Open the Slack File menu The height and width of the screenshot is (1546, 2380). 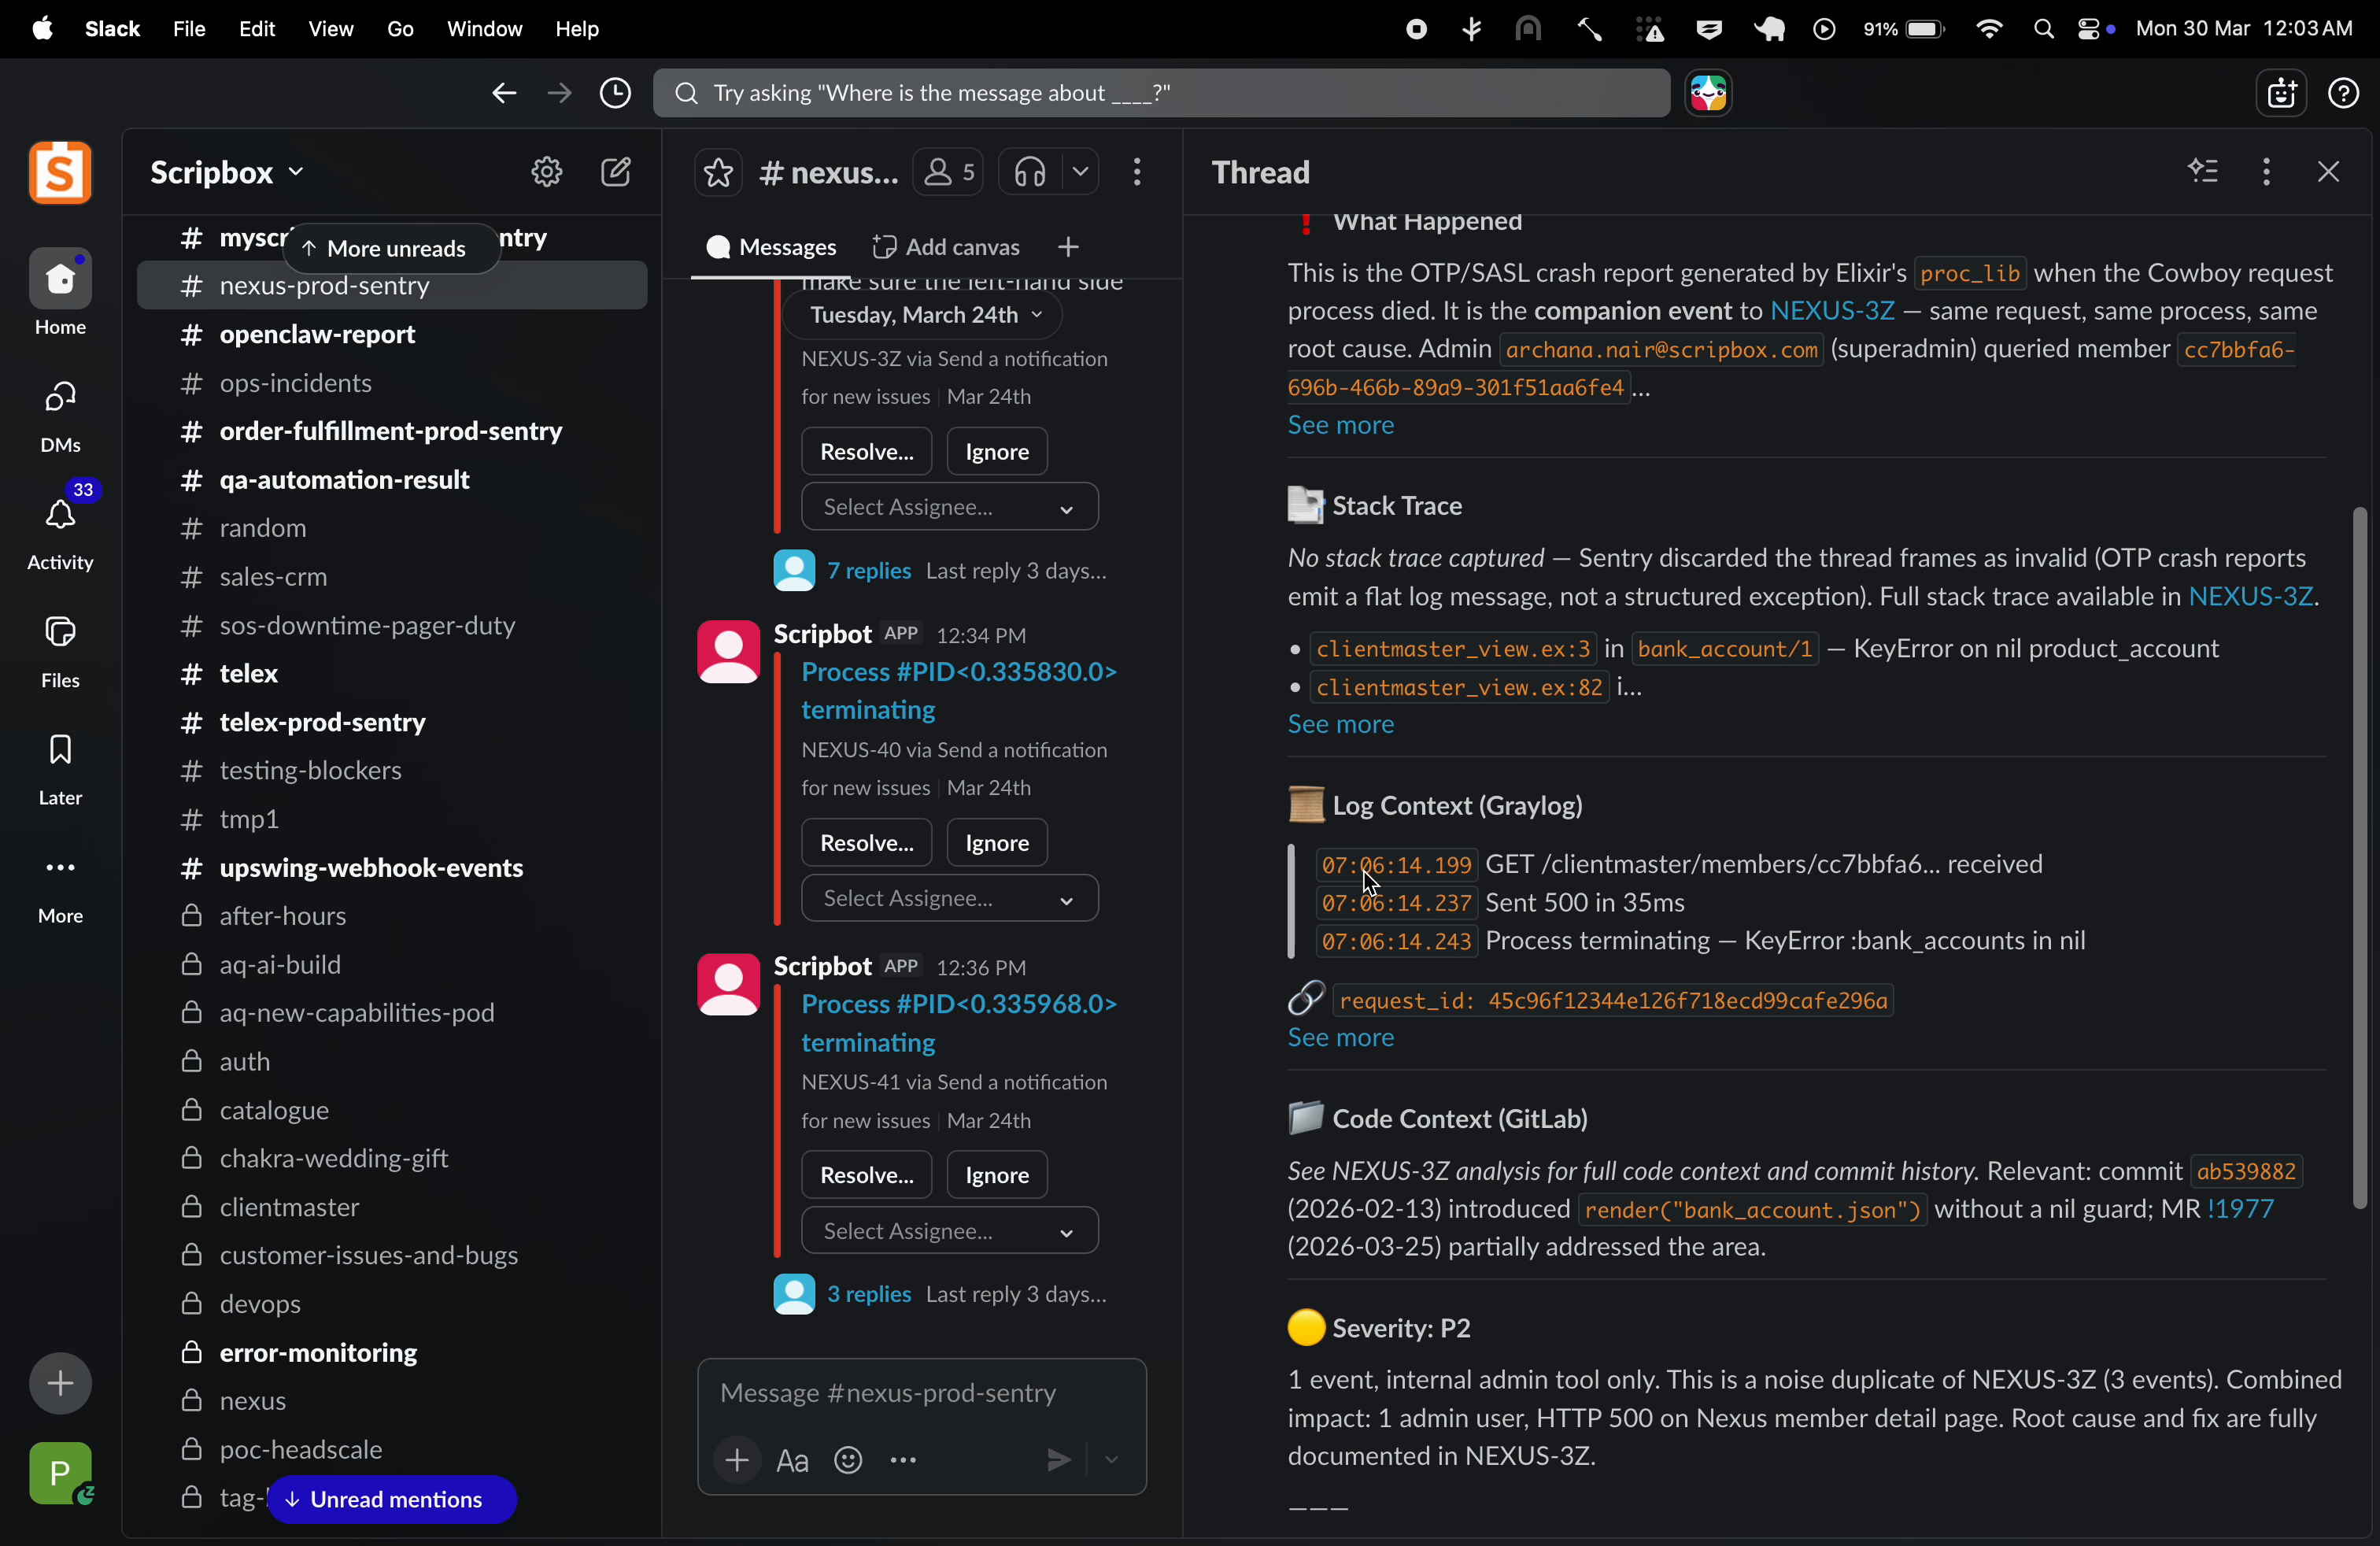pyautogui.click(x=189, y=29)
